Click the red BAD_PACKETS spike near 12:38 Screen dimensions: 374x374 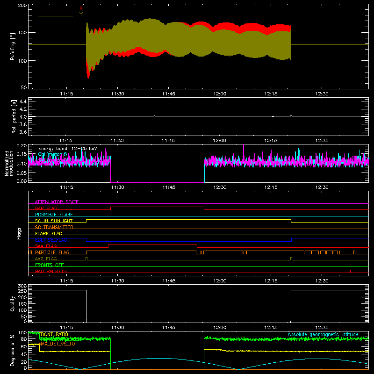point(350,271)
